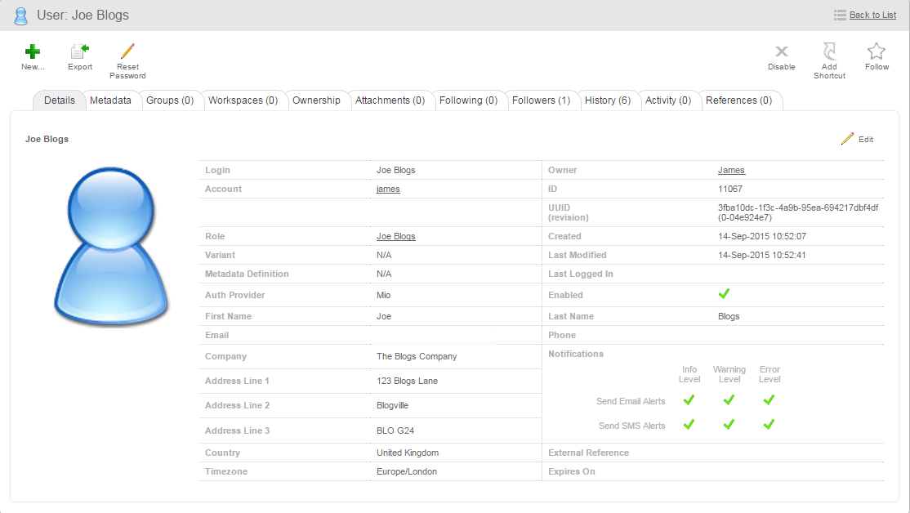Reset the user's password
This screenshot has width=910, height=513.
[x=127, y=51]
